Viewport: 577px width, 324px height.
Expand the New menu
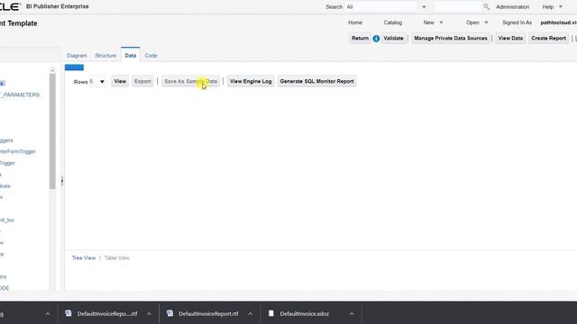[x=433, y=22]
